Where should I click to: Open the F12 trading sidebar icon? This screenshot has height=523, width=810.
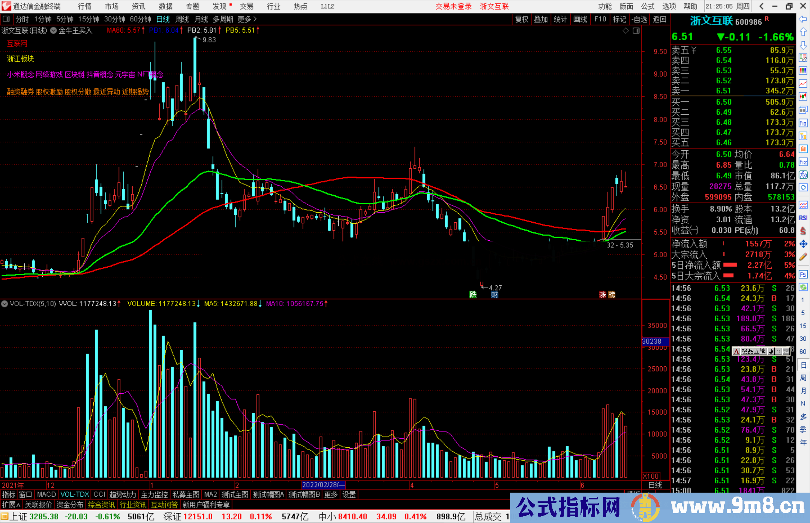pos(803,162)
